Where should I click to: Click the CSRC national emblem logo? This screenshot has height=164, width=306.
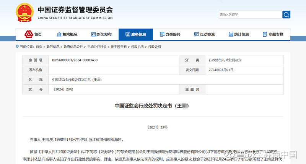tap(24, 13)
